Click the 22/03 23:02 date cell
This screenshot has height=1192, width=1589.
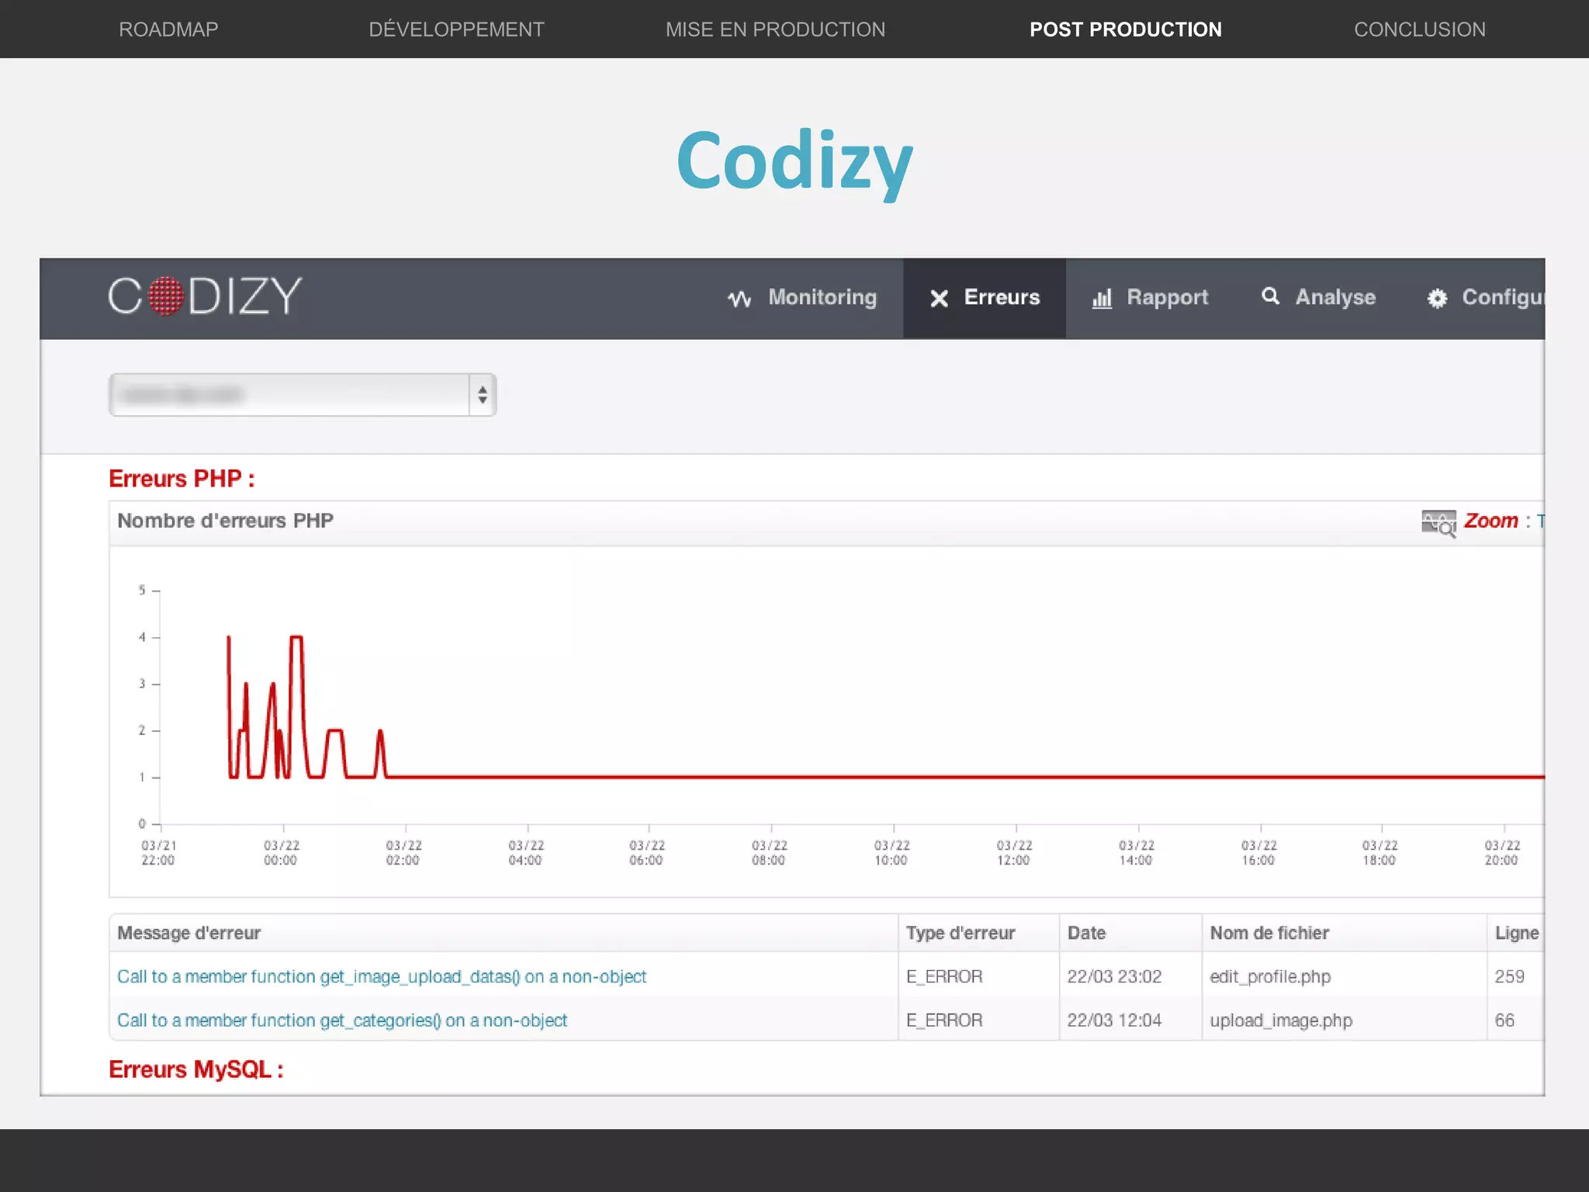[1114, 977]
